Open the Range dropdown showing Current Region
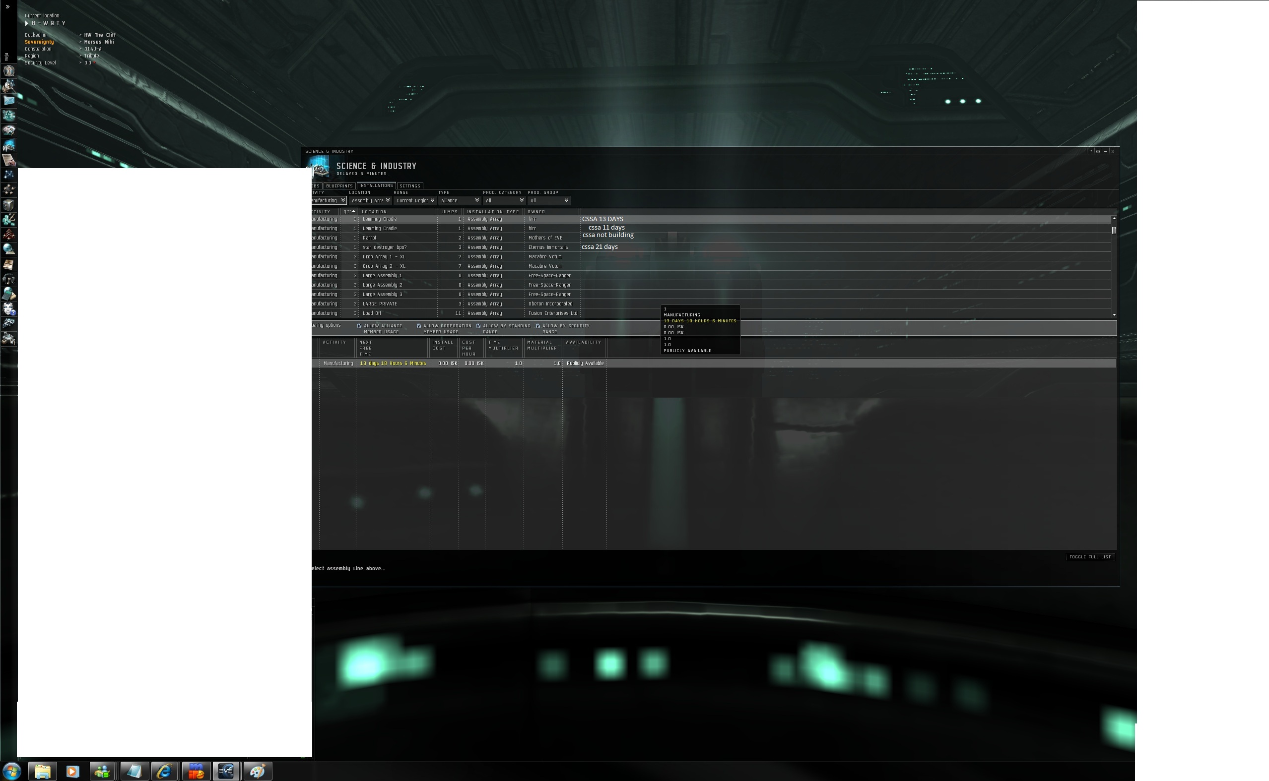This screenshot has width=1269, height=781. 415,200
